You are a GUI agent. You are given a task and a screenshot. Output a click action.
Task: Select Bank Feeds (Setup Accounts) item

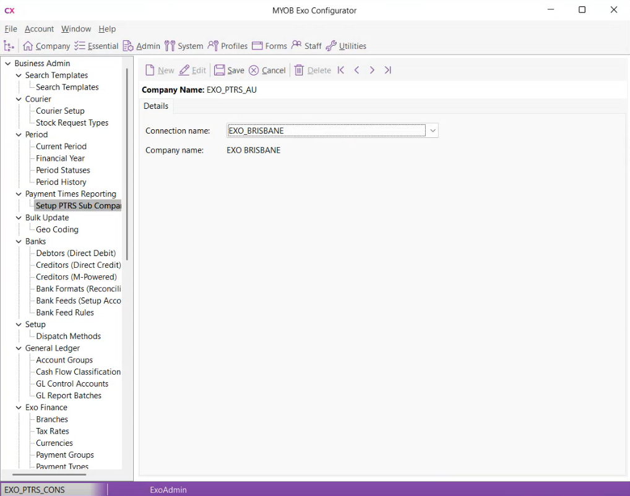tap(79, 301)
